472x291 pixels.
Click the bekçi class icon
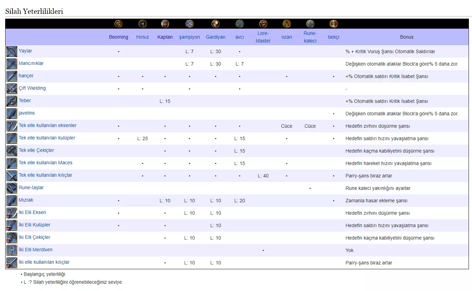(334, 24)
